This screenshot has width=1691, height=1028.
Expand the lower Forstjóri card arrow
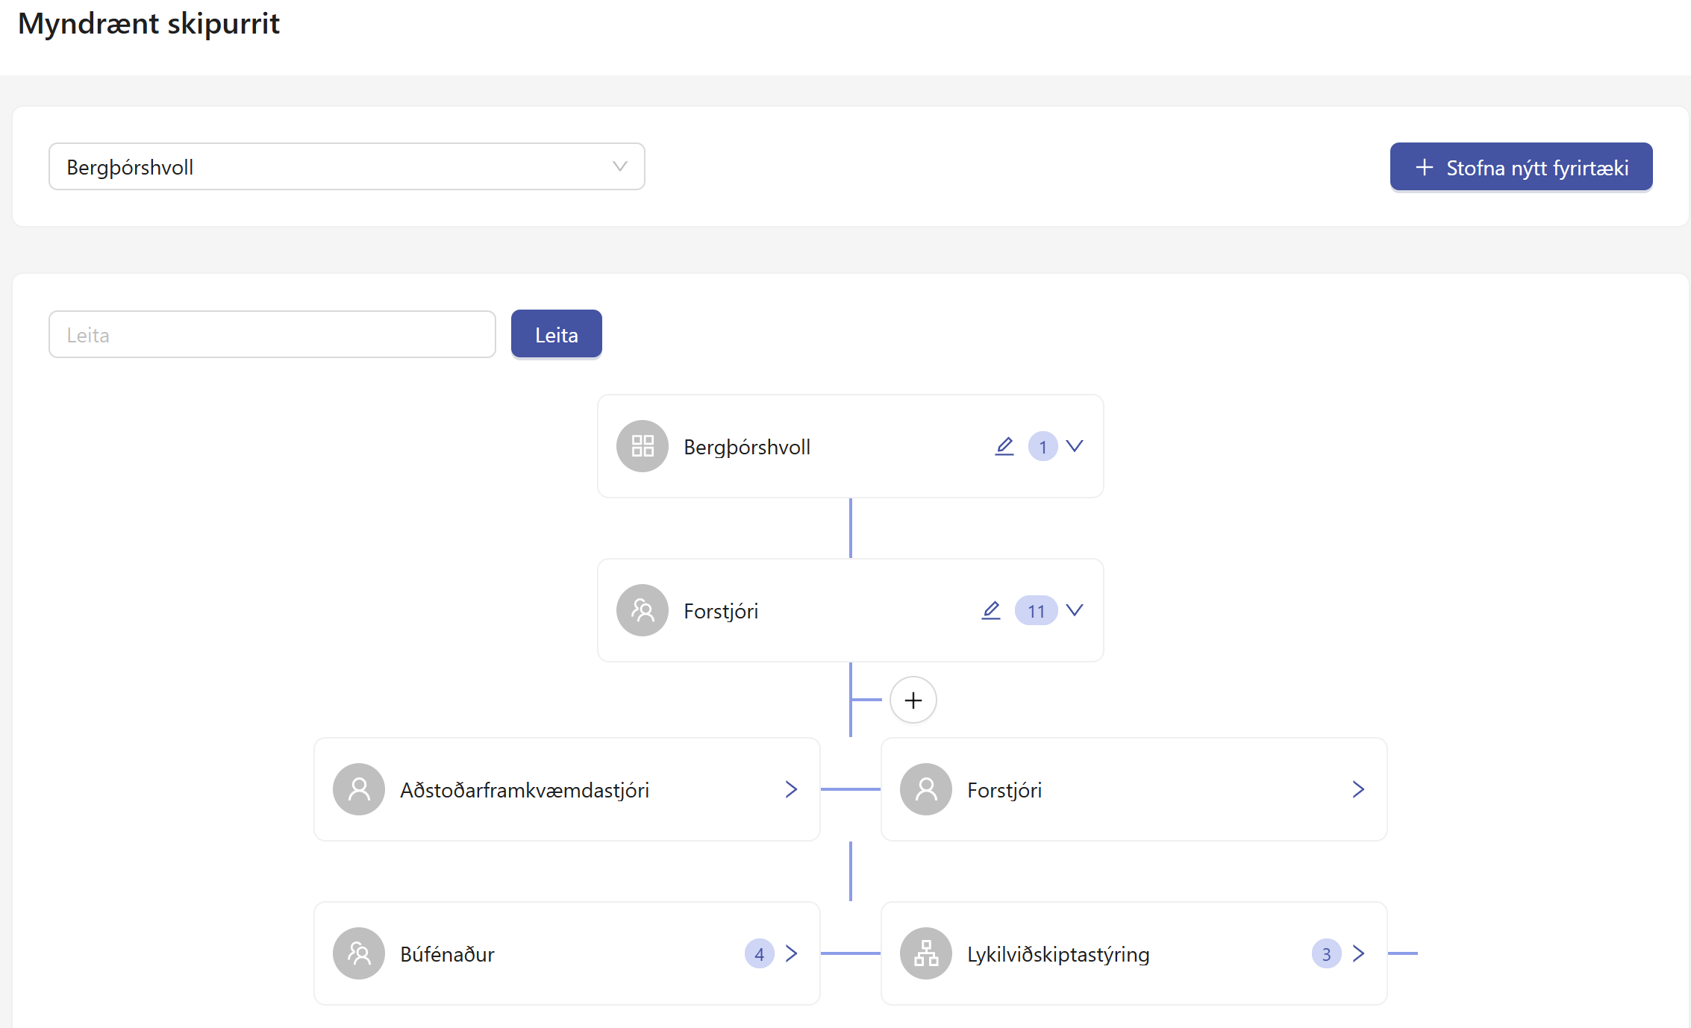pyautogui.click(x=1358, y=789)
